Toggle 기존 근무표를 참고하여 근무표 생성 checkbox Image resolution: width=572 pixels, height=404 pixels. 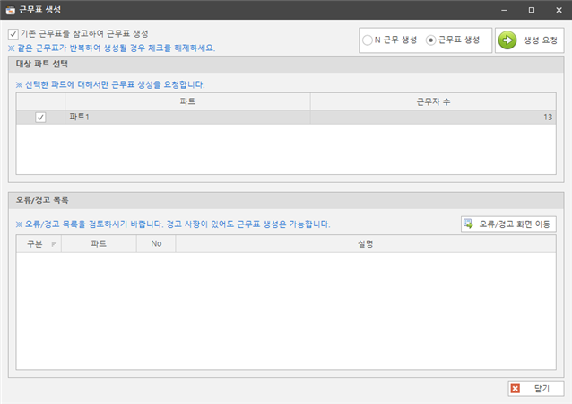point(13,34)
